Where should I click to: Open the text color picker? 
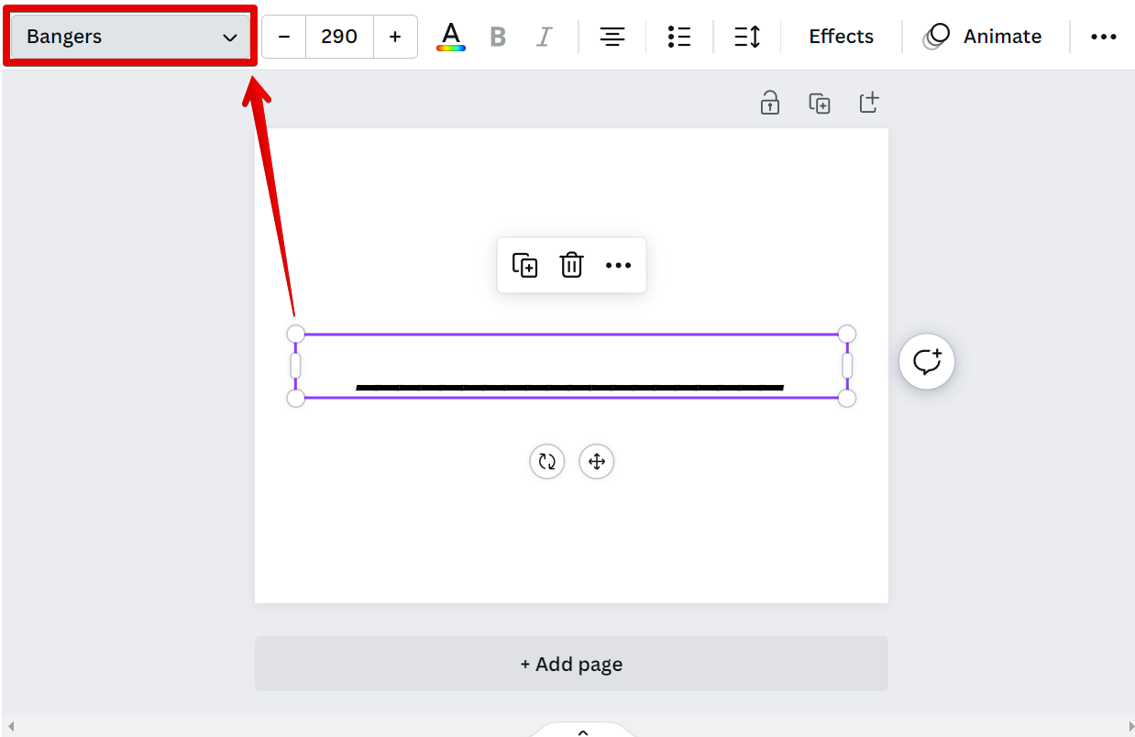(x=450, y=37)
